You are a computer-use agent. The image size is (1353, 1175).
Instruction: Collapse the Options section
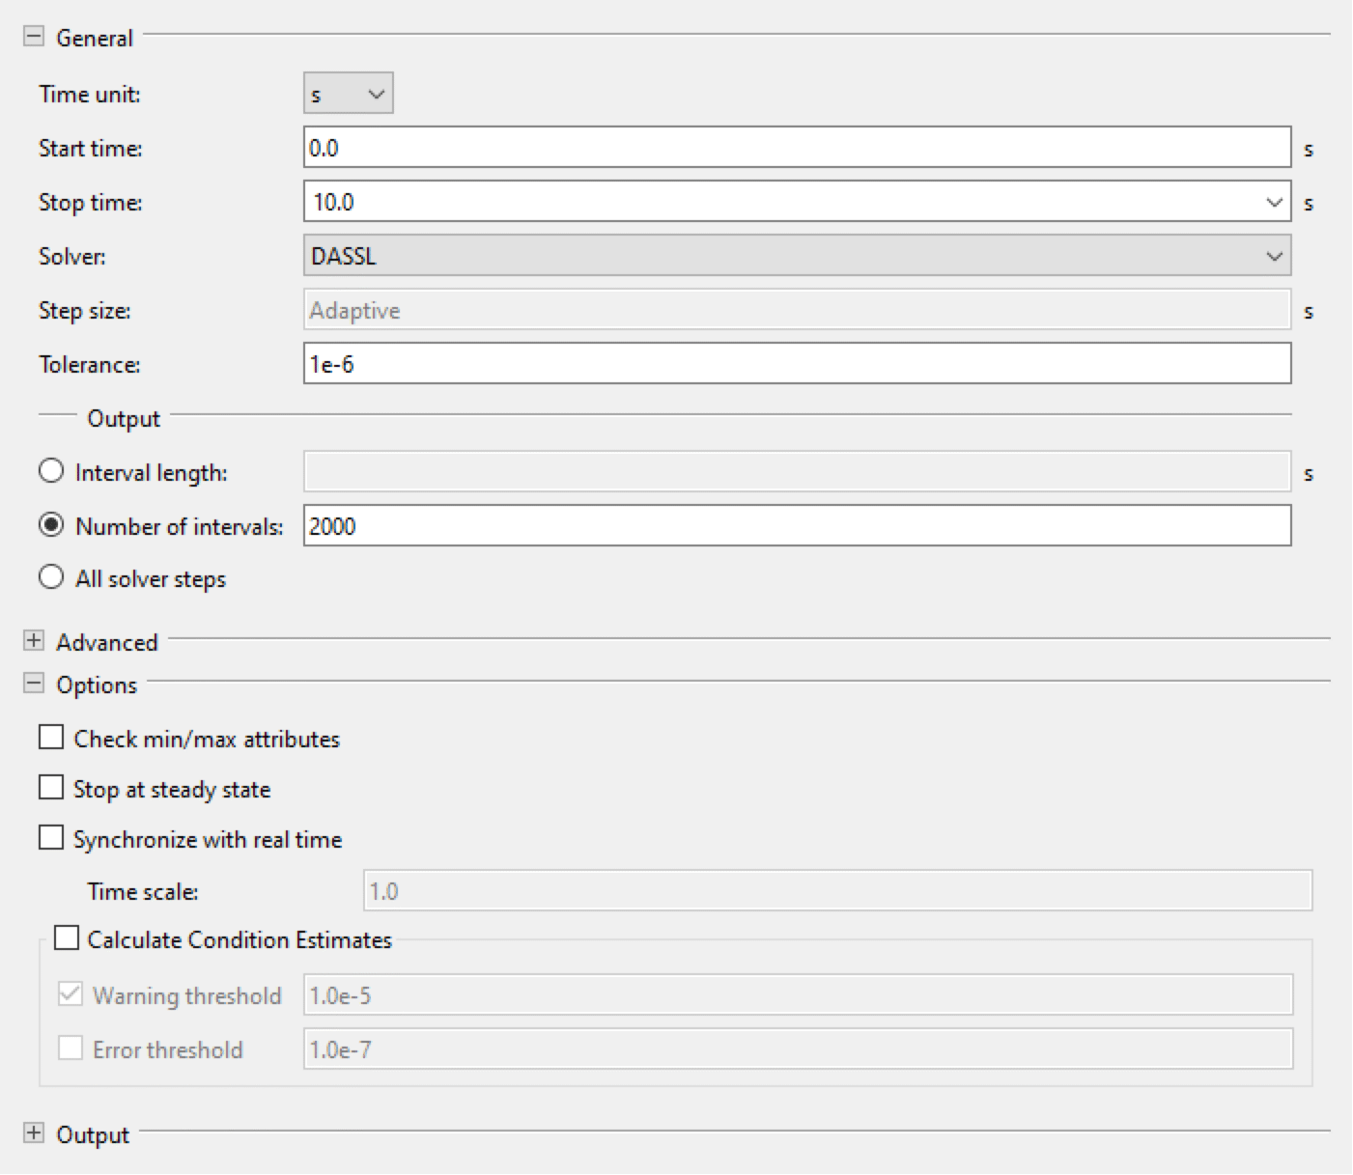[x=34, y=684]
